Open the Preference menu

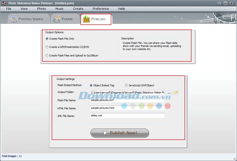click(x=101, y=8)
